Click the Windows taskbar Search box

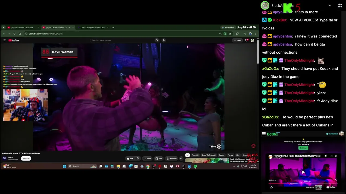(x=82, y=166)
